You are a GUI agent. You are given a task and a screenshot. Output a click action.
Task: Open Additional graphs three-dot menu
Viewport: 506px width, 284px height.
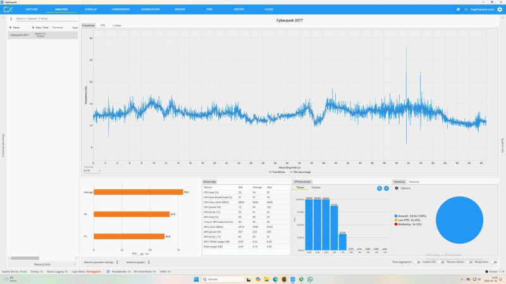pyautogui.click(x=149, y=262)
